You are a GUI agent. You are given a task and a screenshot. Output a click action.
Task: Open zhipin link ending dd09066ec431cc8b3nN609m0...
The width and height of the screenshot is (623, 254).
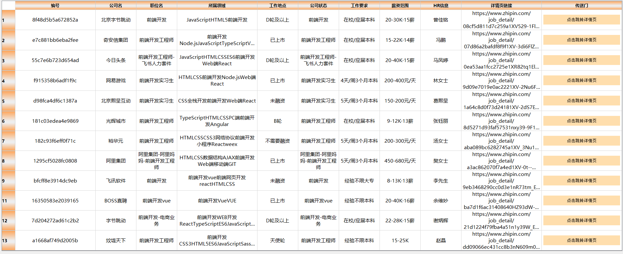[x=501, y=240]
